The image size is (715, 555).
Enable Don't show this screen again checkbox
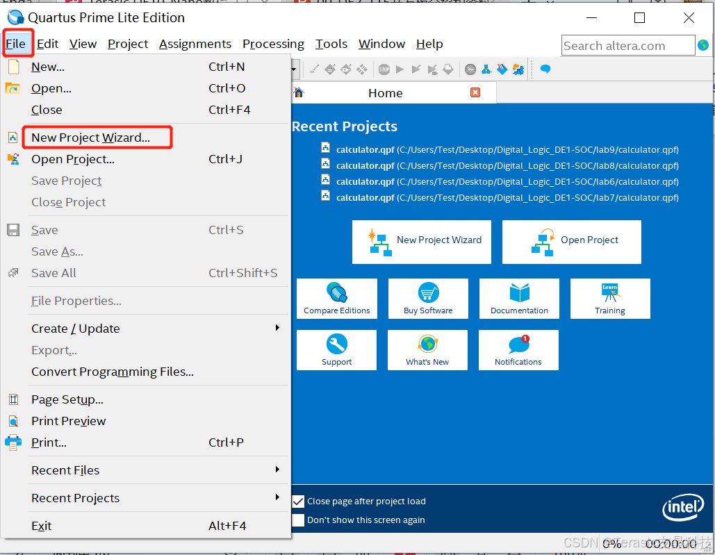point(298,520)
